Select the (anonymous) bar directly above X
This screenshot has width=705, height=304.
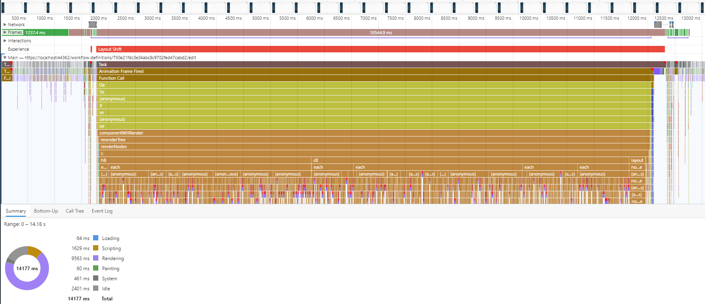tap(375, 99)
